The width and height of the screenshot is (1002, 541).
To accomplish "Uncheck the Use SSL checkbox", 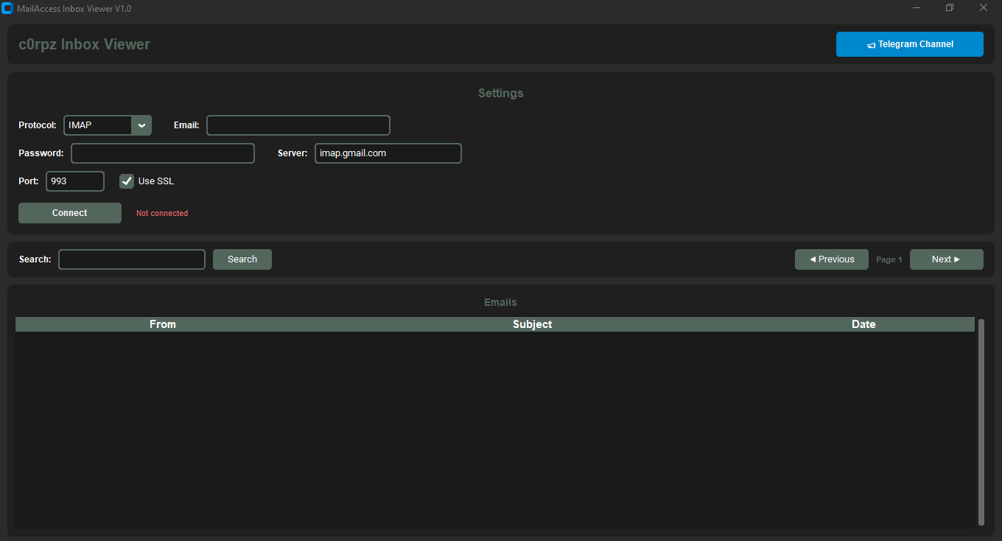I will (x=127, y=181).
